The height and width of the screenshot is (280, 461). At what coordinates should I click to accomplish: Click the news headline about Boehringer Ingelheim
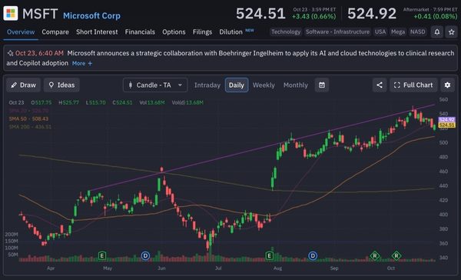pos(230,58)
